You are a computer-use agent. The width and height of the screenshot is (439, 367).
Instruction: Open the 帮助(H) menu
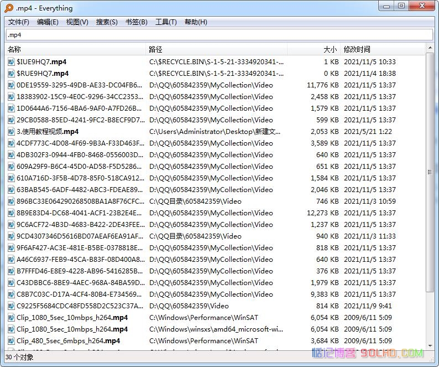click(196, 22)
